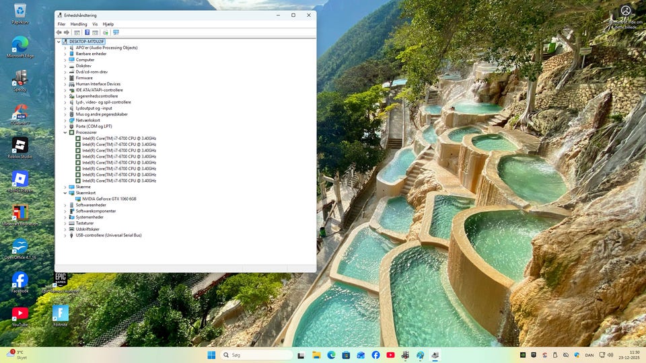Collapse the DESKTOP-M7DU2IF root node
The image size is (646, 363).
click(x=59, y=42)
